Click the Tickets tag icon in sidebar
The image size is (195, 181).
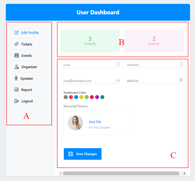point(17,44)
